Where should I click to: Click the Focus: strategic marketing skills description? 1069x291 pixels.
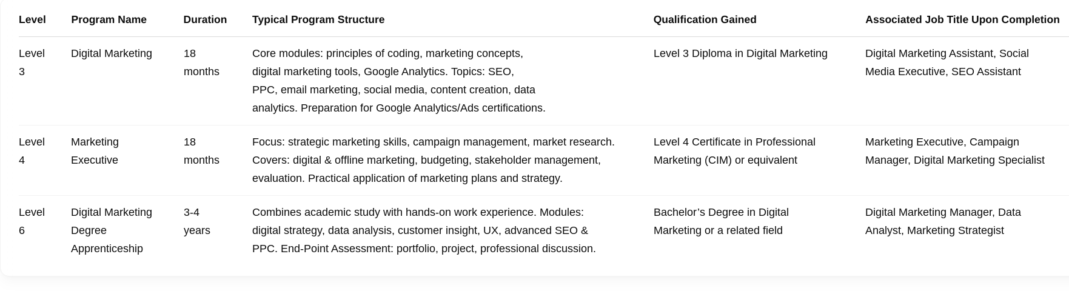coord(434,160)
